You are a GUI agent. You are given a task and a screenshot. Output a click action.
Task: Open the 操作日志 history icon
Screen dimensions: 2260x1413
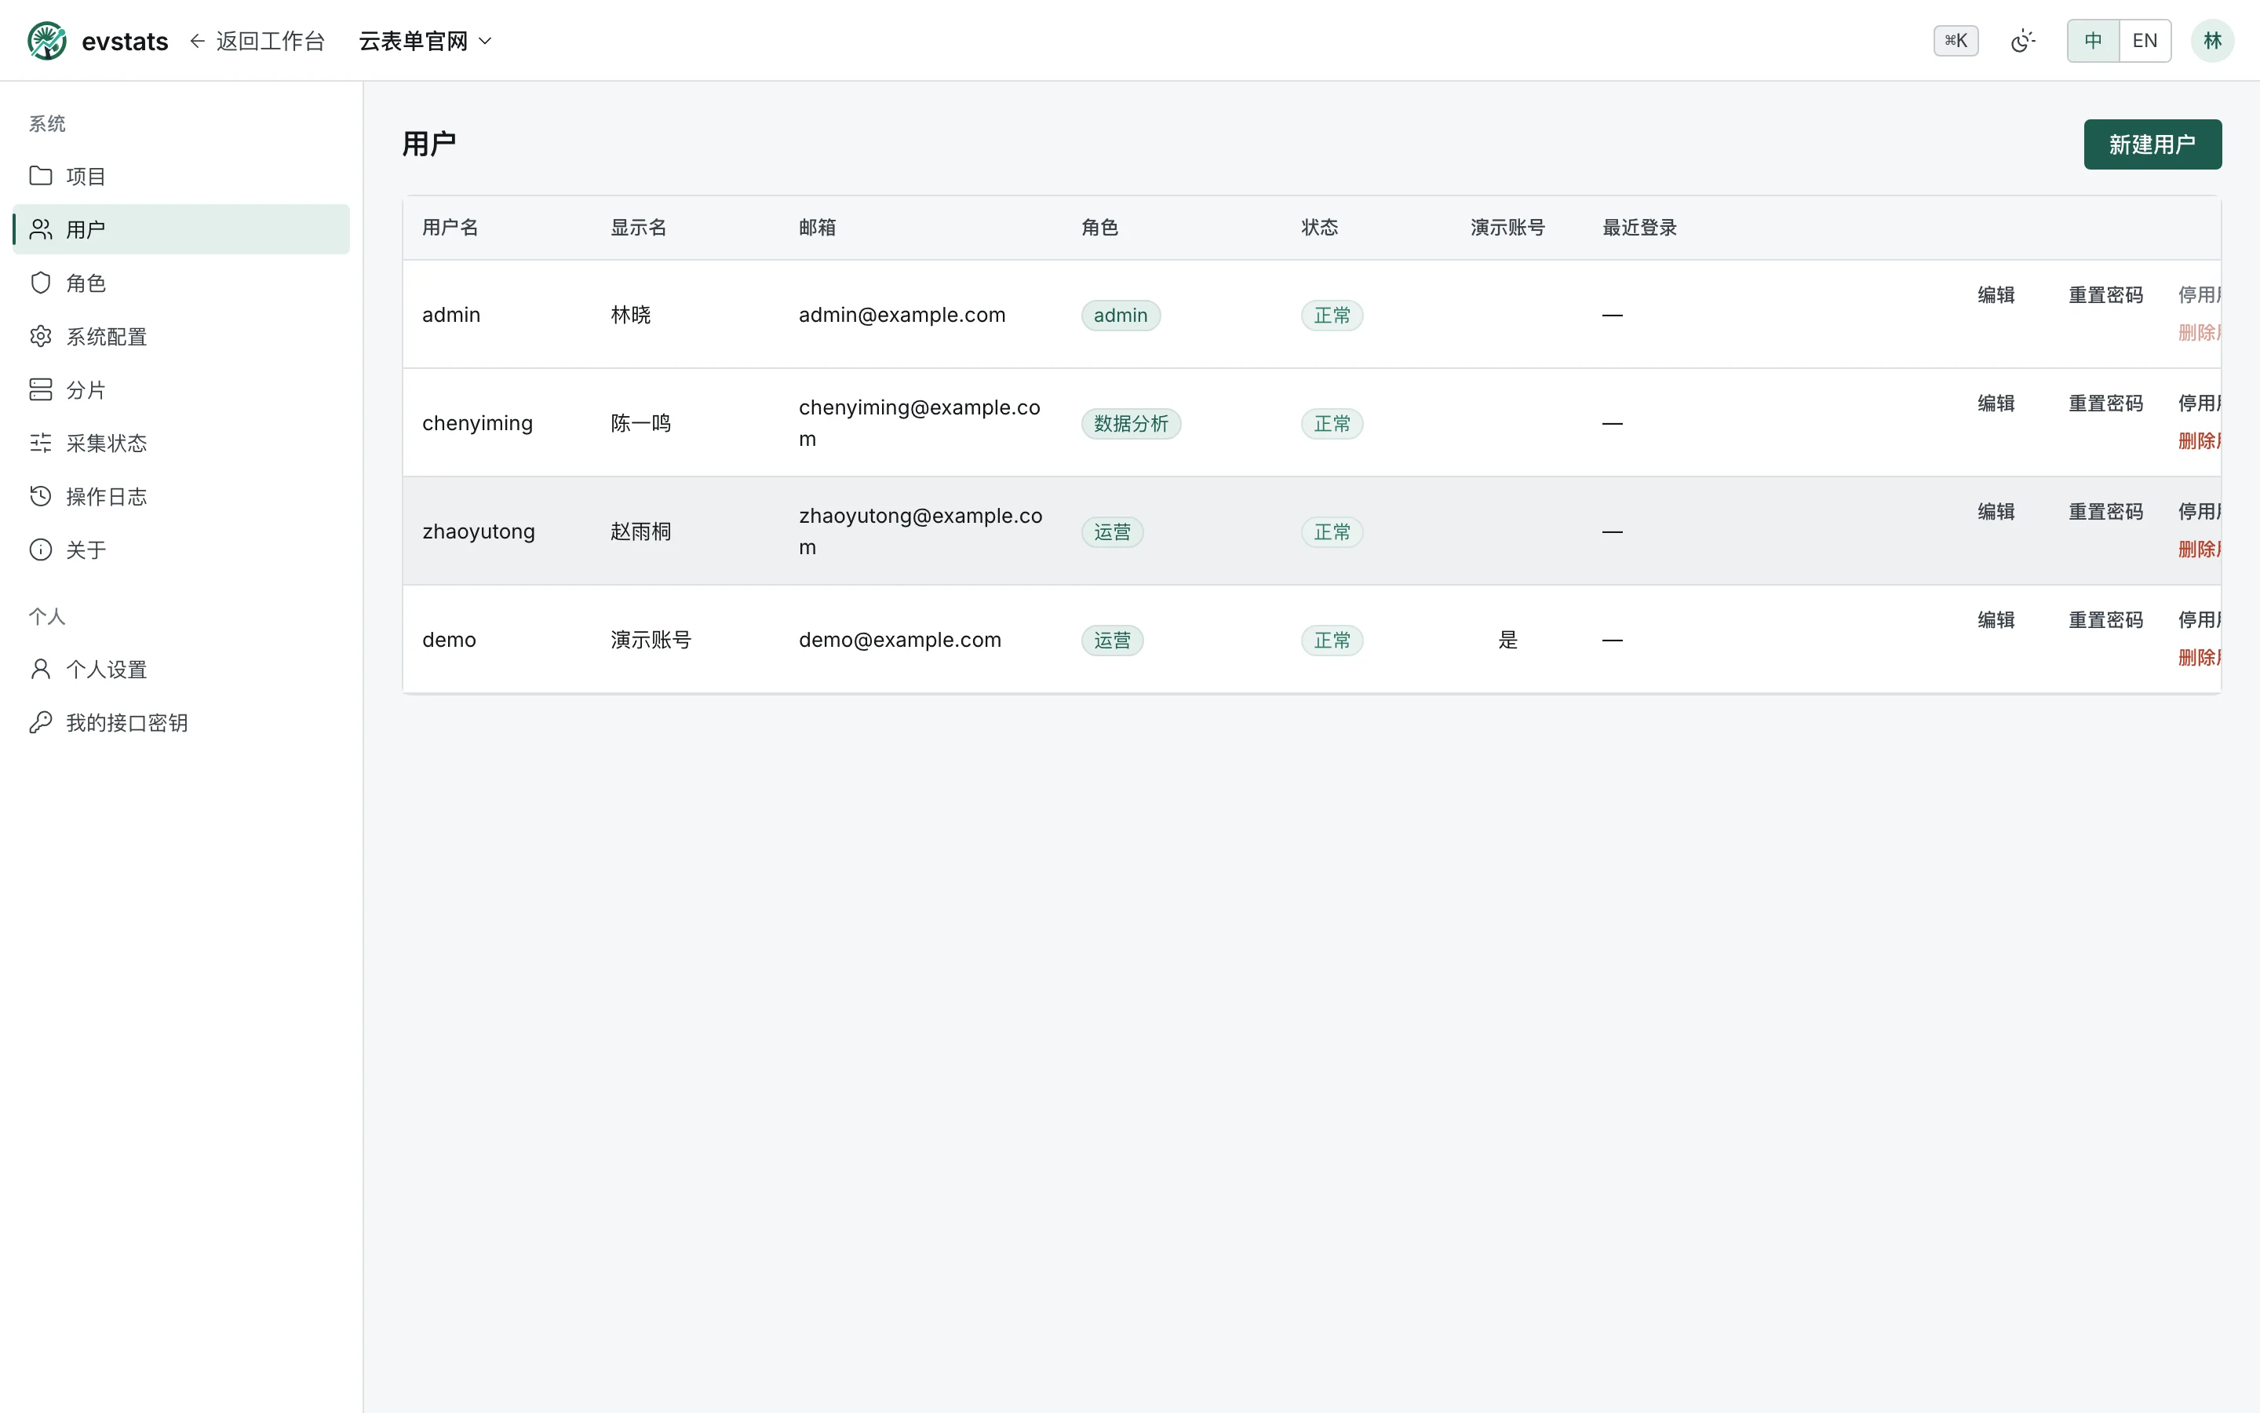[x=40, y=496]
